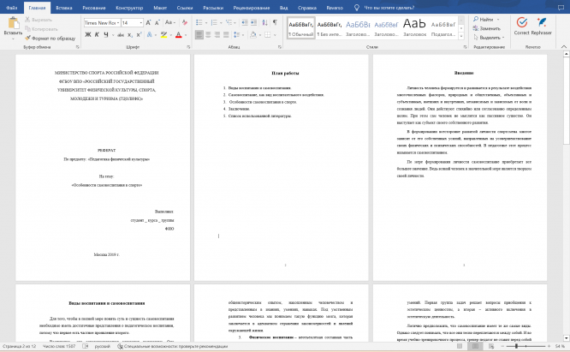The width and height of the screenshot is (570, 352).
Task: Click the vertical scrollbar down arrow
Action: click(566, 337)
